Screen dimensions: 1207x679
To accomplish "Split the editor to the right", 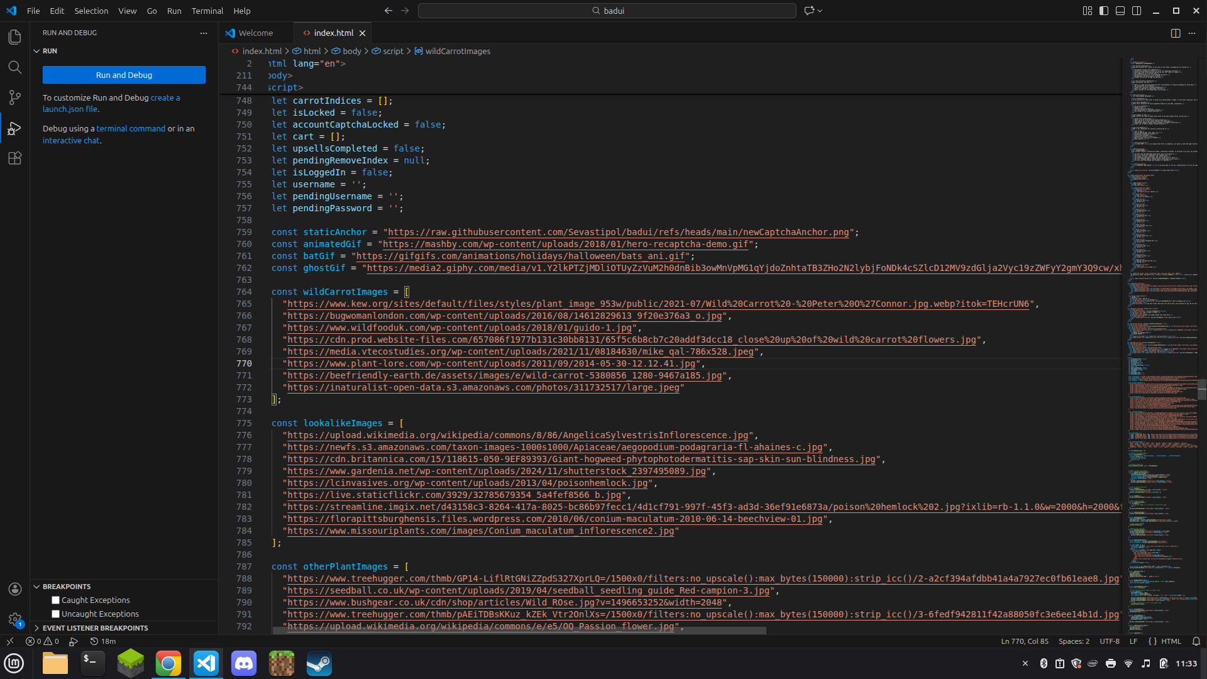I will point(1175,33).
